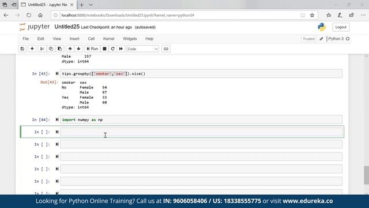Show tabs you've set aside icon
The width and height of the screenshot is (369, 208).
tap(5, 5)
